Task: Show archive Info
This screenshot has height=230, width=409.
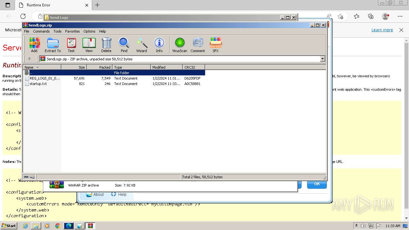Action: tap(159, 45)
